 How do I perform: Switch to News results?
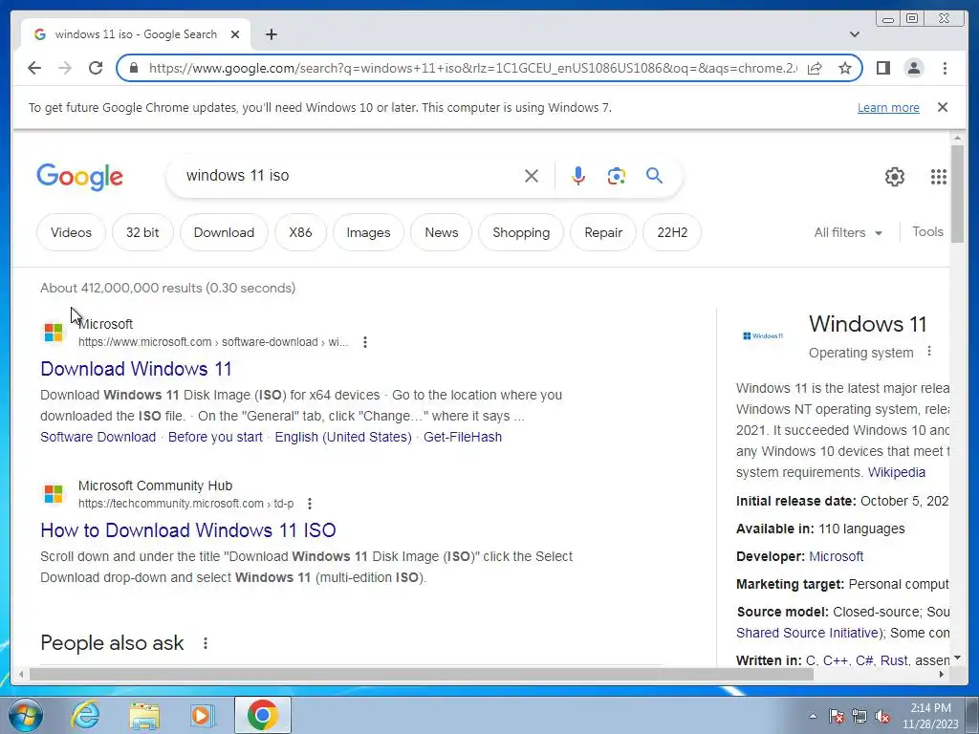coord(442,232)
